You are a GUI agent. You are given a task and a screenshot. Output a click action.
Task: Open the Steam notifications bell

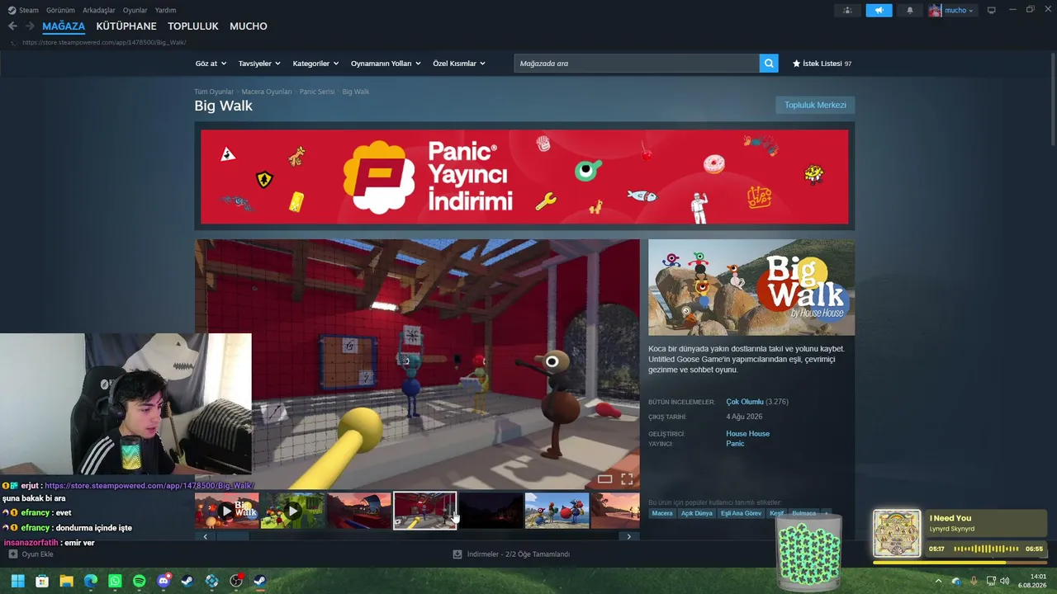coord(910,10)
